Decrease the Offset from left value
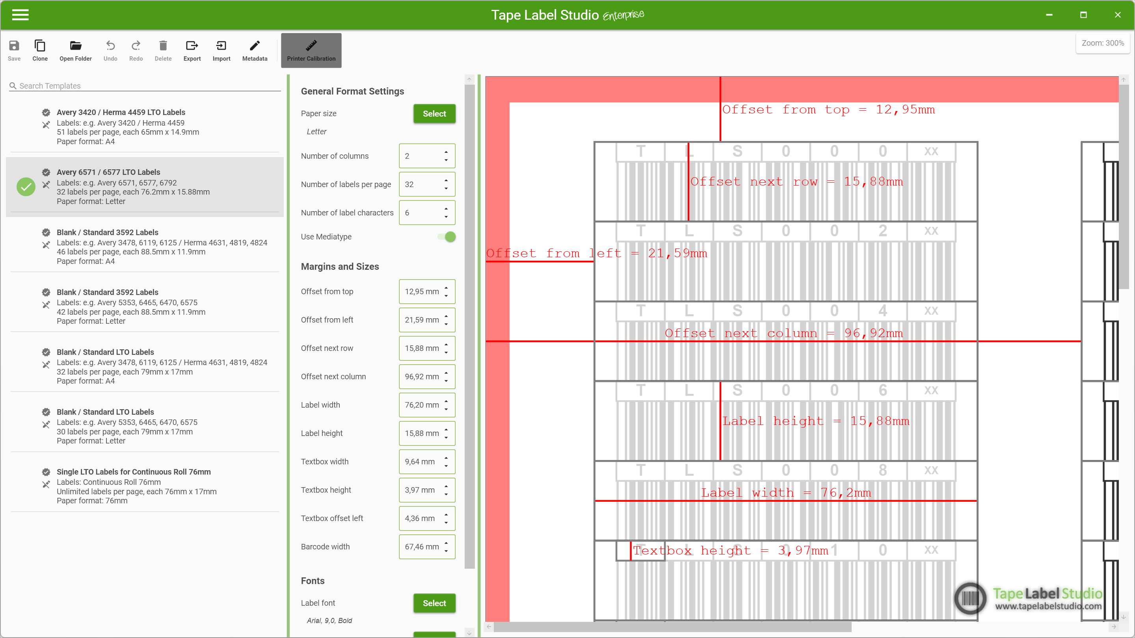Image resolution: width=1135 pixels, height=638 pixels. click(447, 324)
